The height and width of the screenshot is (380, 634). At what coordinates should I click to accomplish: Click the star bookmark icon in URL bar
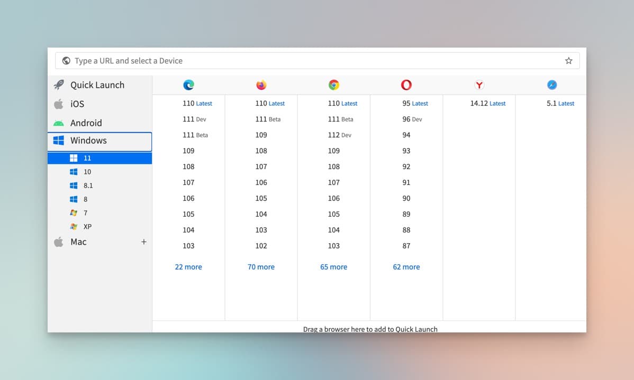(568, 61)
